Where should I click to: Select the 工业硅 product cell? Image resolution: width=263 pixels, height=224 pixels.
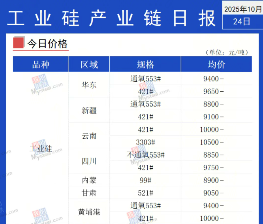(x=41, y=149)
